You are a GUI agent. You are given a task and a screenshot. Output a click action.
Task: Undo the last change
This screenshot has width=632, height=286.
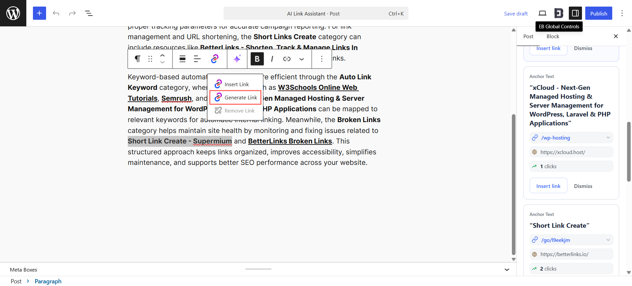pyautogui.click(x=56, y=13)
